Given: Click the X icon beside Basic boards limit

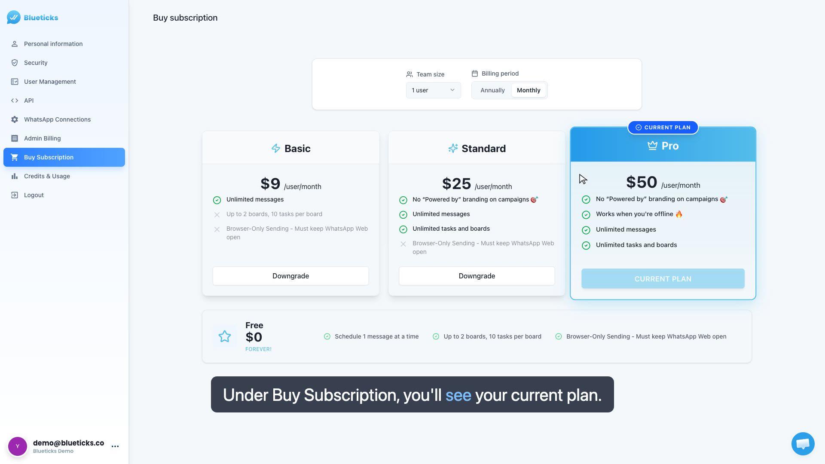Looking at the screenshot, I should click(217, 215).
